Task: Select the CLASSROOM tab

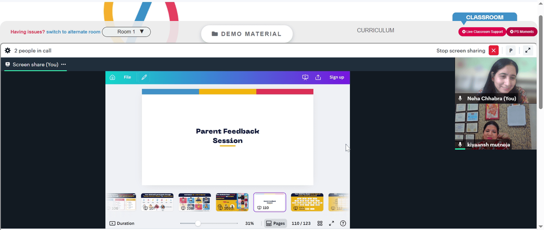Action: (485, 17)
